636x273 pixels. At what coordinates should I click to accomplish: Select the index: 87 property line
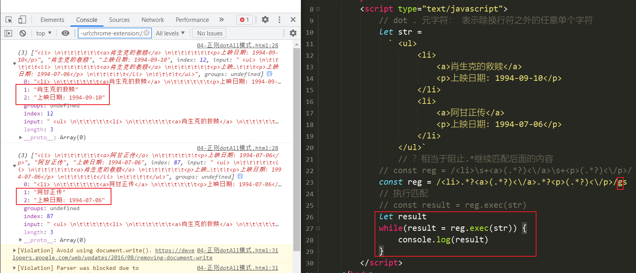(x=39, y=216)
